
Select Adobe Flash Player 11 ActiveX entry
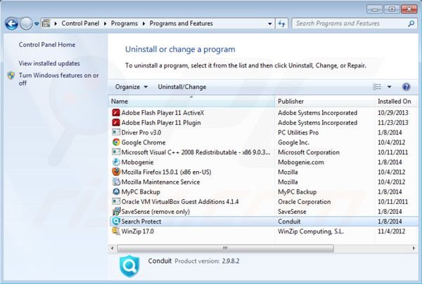tap(162, 113)
